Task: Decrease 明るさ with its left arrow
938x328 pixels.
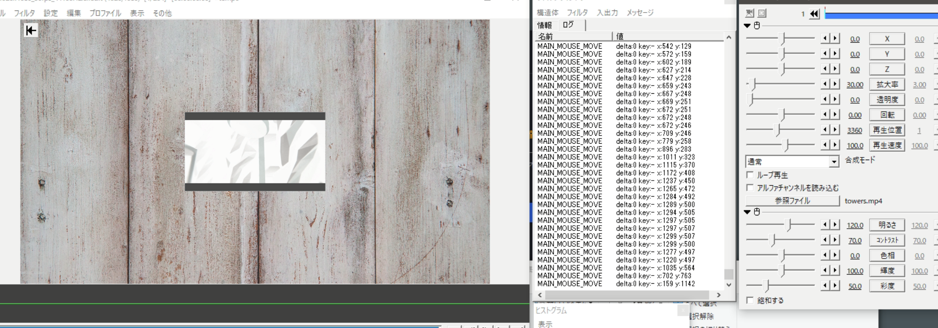Action: [825, 225]
